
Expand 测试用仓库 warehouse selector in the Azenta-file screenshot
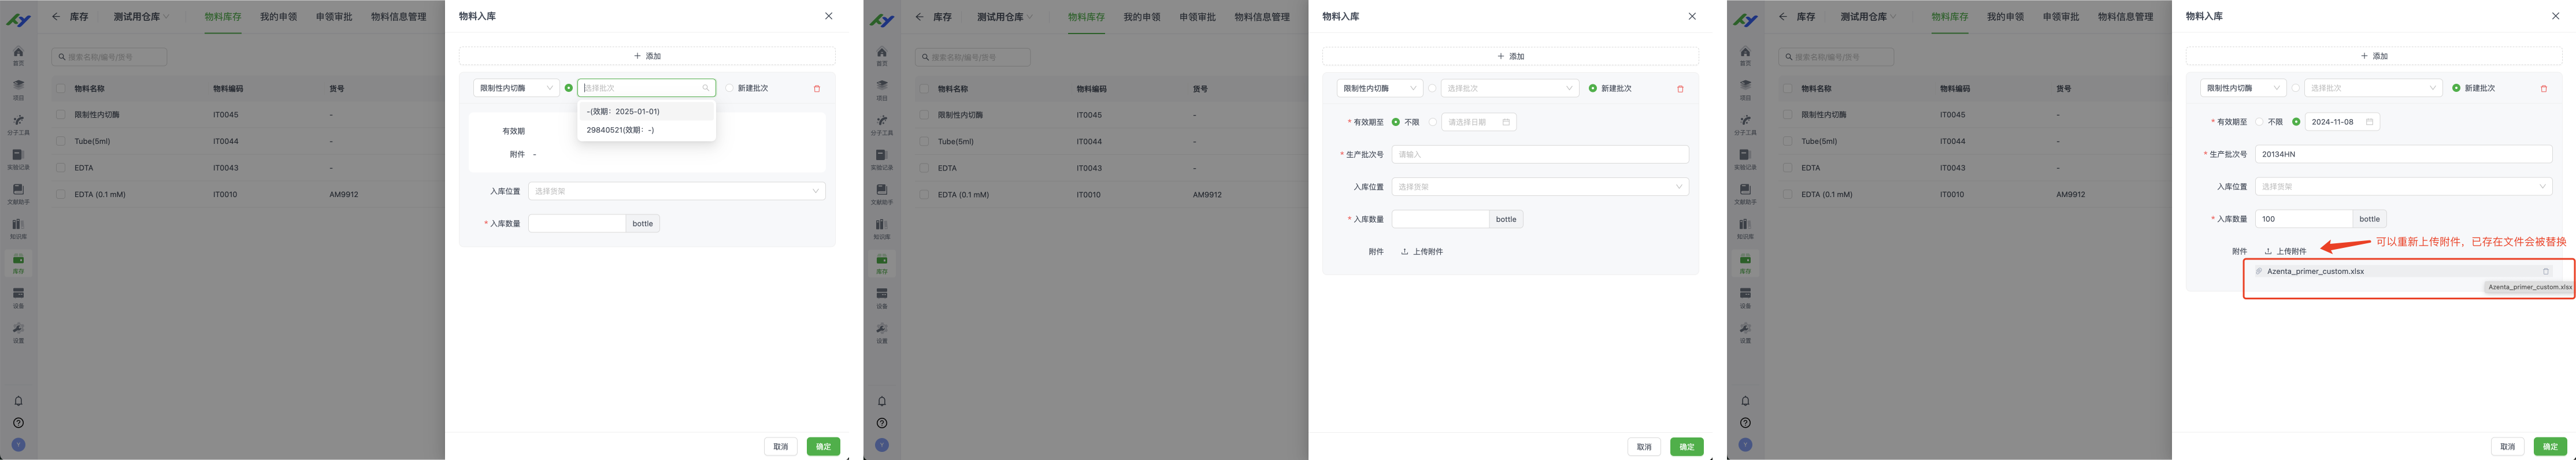[1868, 17]
